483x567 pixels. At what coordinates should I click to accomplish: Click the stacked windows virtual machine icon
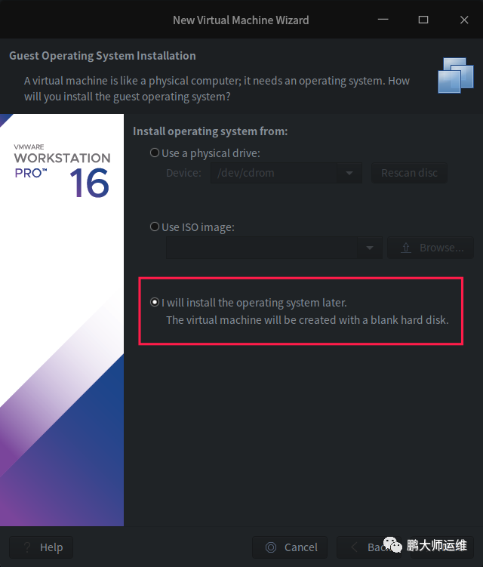coord(456,75)
